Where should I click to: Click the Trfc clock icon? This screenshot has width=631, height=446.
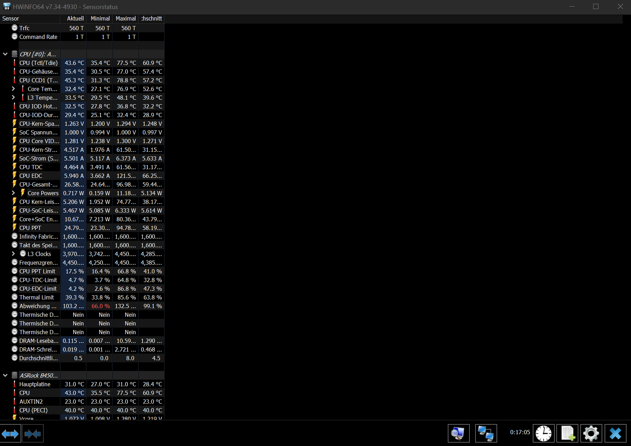(x=15, y=28)
